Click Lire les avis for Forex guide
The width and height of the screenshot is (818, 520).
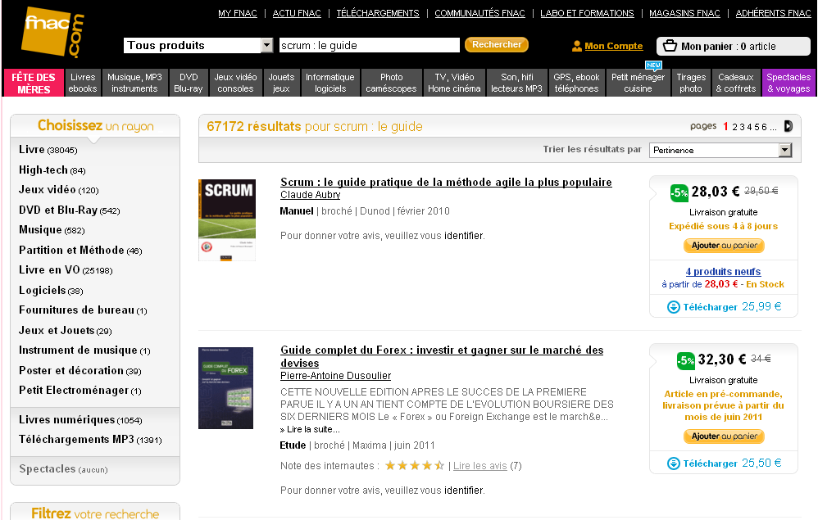[480, 466]
